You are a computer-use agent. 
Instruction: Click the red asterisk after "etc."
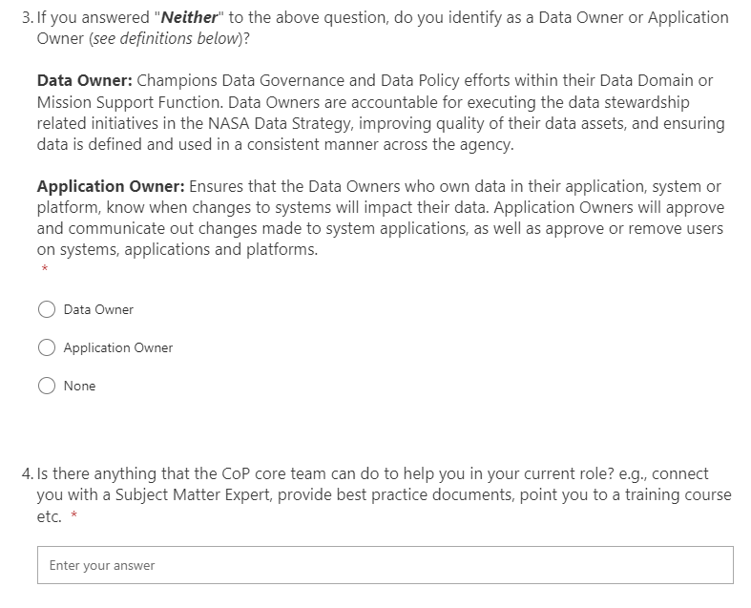(73, 517)
